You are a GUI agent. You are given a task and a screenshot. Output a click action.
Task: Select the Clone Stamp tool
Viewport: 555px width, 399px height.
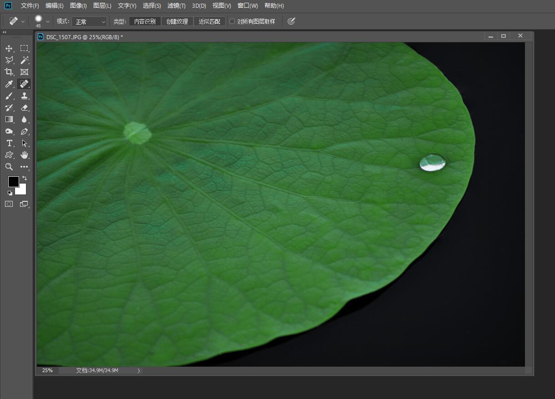coord(25,96)
